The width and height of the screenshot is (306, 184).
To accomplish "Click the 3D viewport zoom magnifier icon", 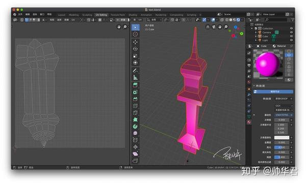I will [x=226, y=27].
